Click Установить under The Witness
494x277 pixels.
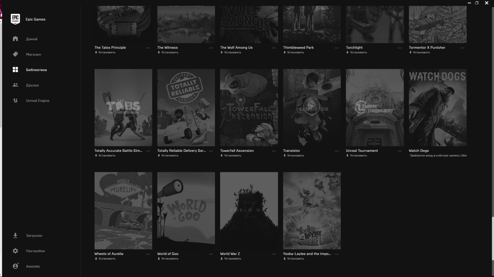coord(168,53)
